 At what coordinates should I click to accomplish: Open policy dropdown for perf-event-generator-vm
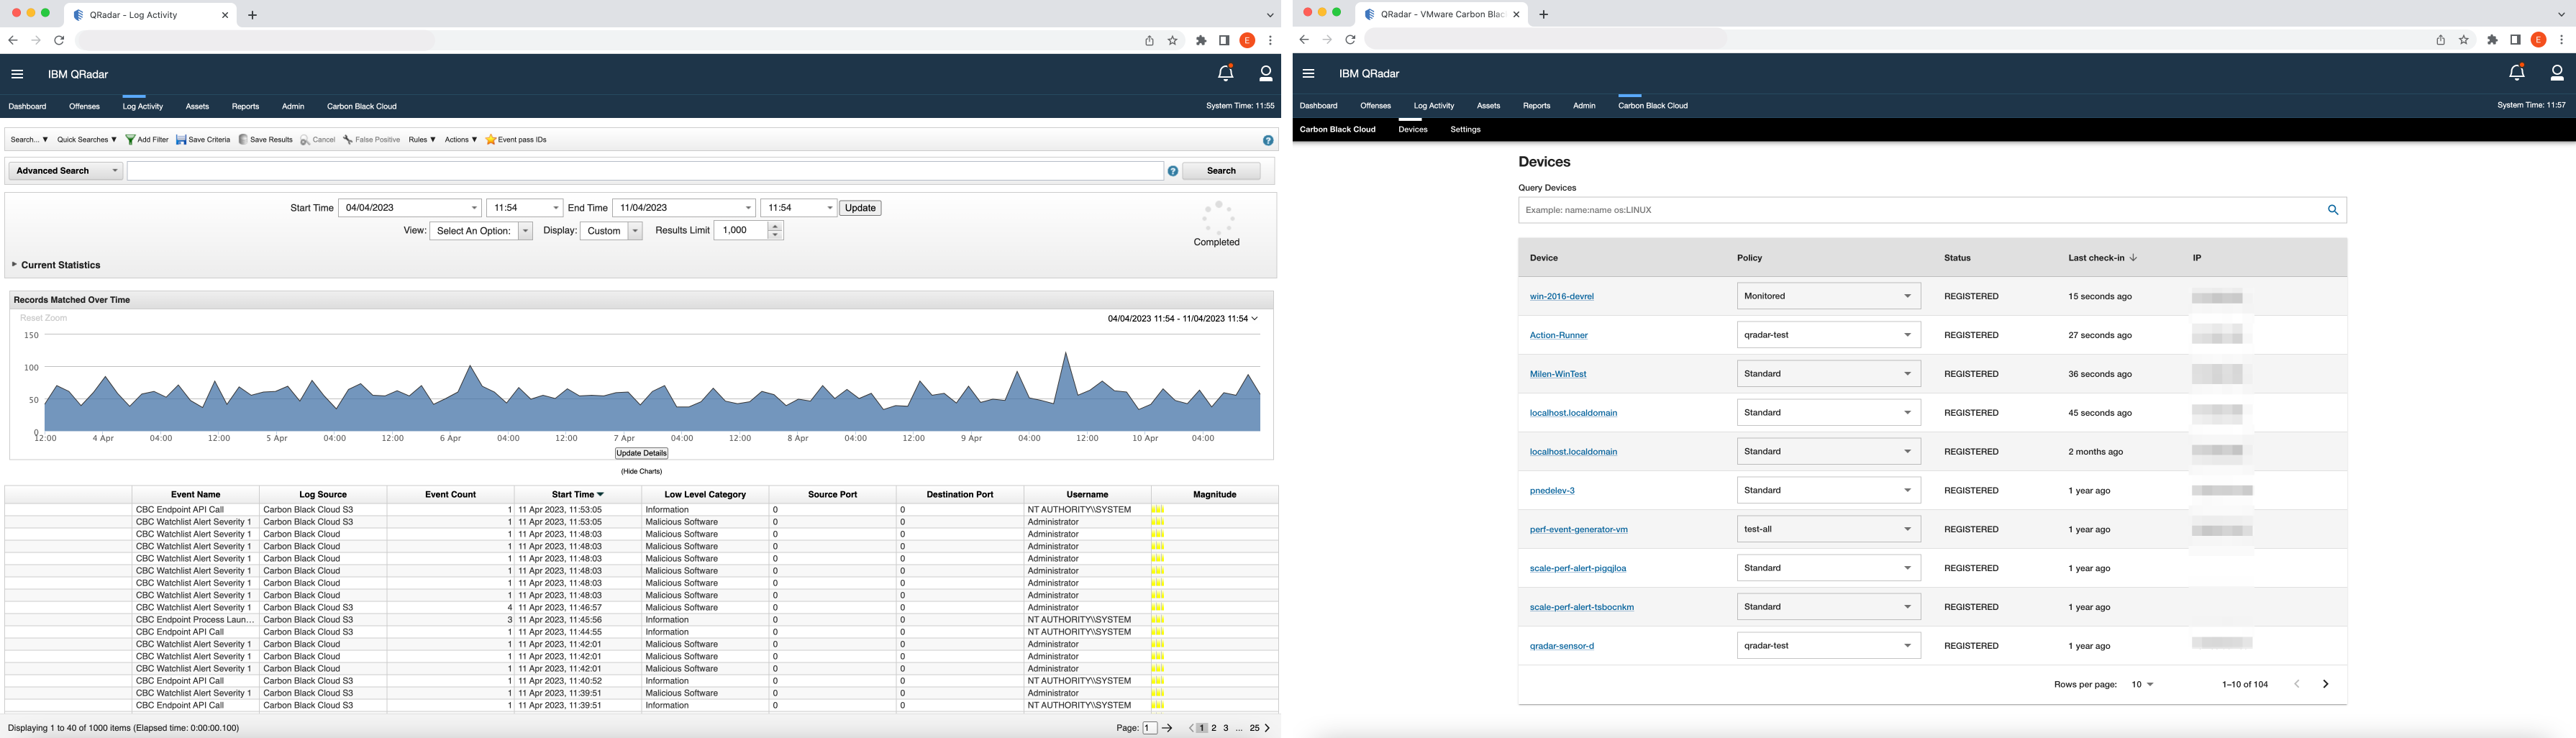[x=1828, y=529]
